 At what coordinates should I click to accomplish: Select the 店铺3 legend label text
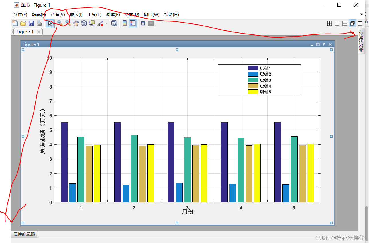265,80
